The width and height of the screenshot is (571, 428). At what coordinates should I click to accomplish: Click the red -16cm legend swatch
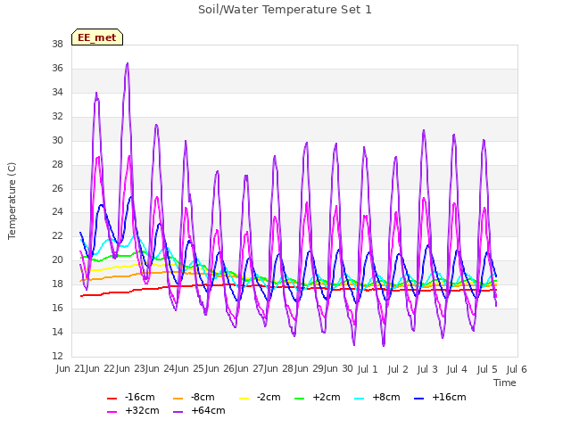112,399
